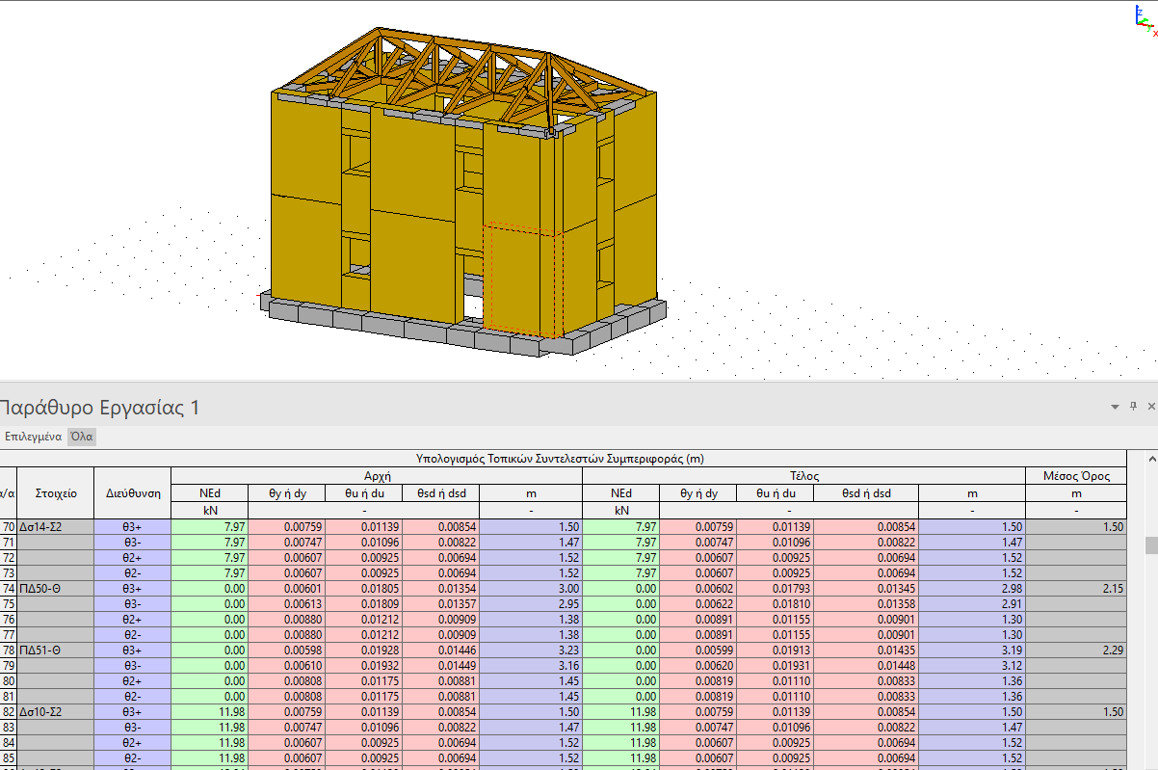Viewport: 1158px width, 770px height.
Task: Click the Αρχή group header
Action: (376, 476)
